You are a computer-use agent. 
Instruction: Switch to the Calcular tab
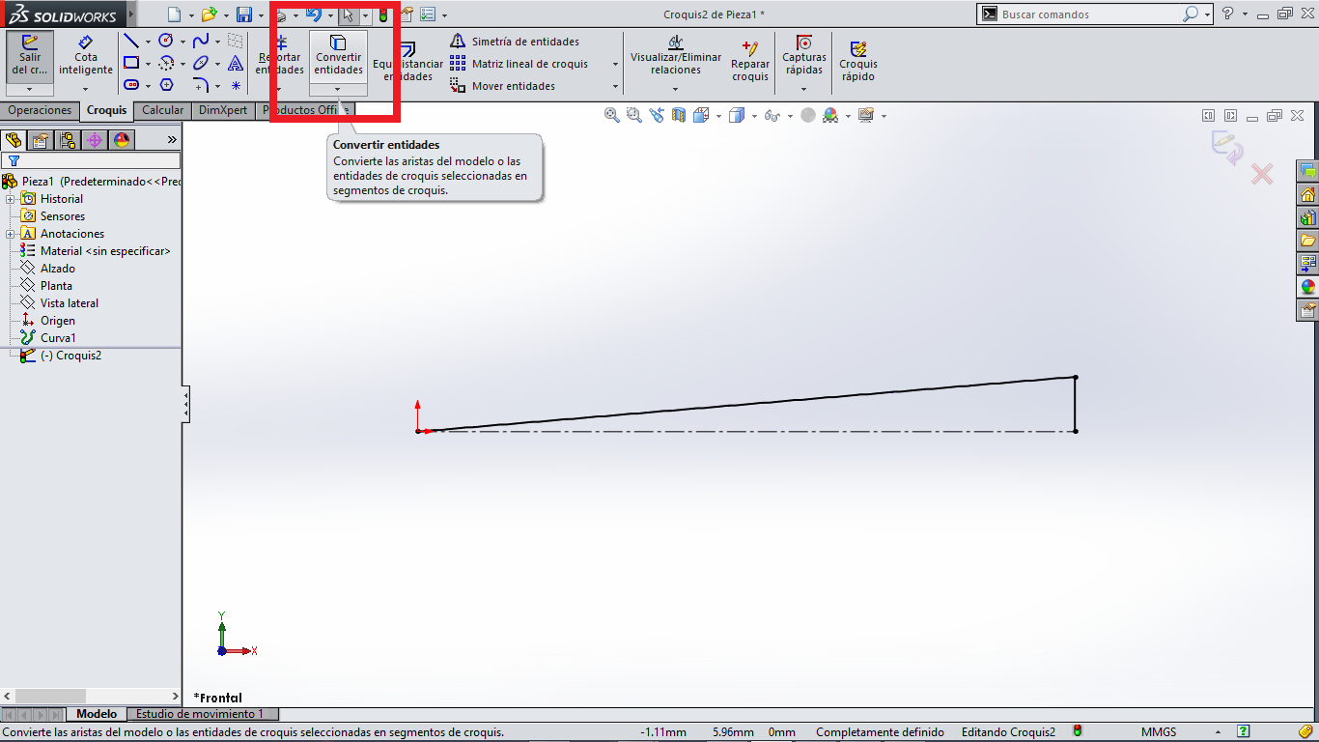[163, 110]
